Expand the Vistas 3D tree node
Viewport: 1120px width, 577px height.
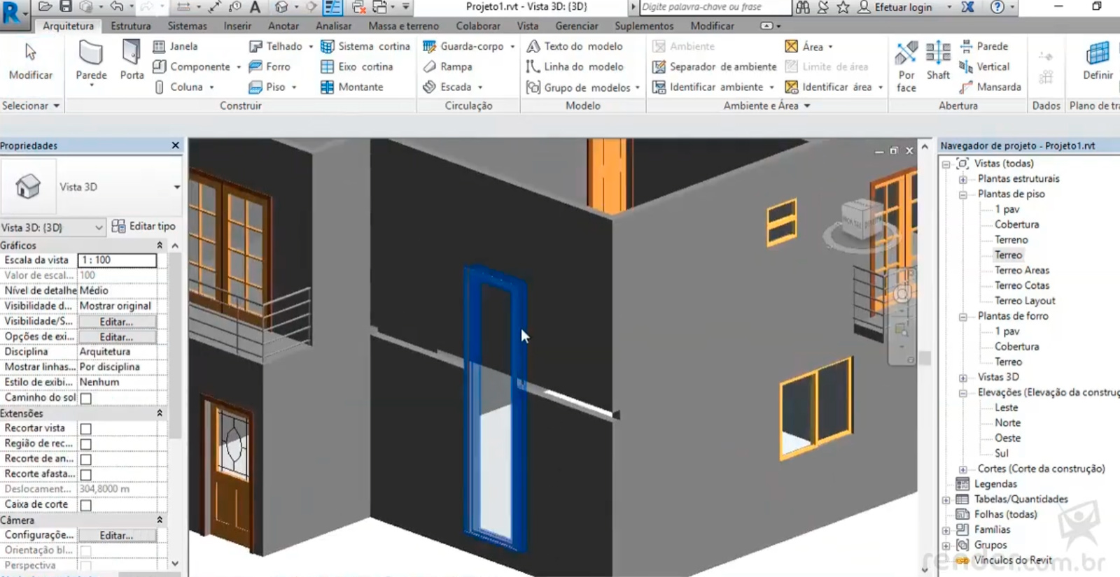point(963,378)
